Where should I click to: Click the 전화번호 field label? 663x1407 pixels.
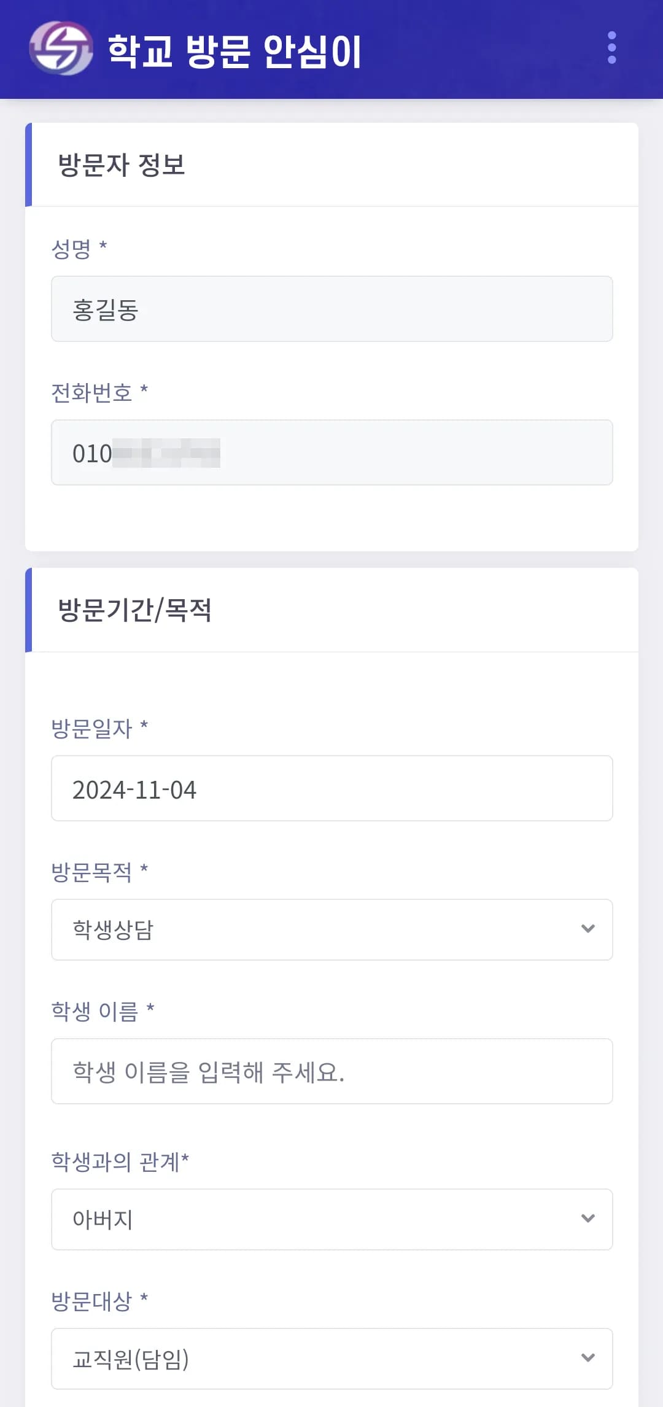(x=91, y=392)
